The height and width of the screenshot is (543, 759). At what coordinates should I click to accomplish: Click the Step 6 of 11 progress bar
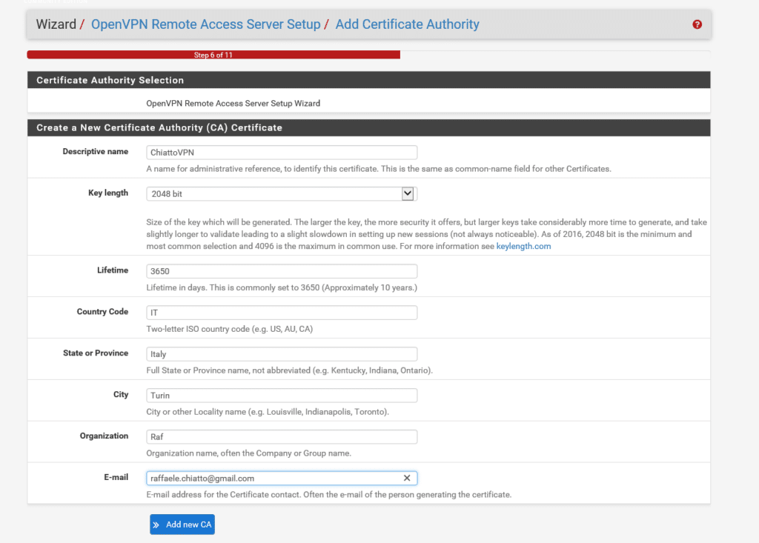tap(213, 55)
